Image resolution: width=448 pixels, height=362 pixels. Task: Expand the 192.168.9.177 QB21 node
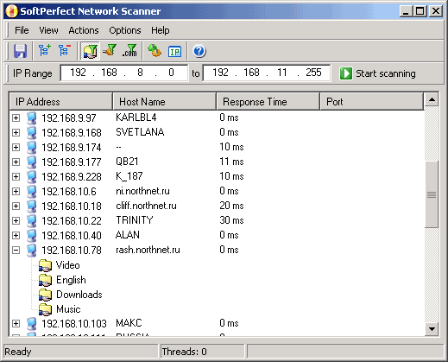[16, 162]
